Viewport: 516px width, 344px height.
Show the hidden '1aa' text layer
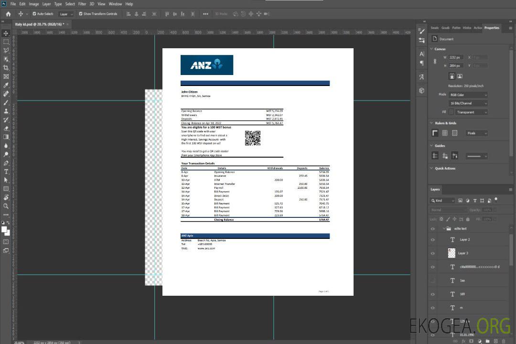pyautogui.click(x=433, y=281)
